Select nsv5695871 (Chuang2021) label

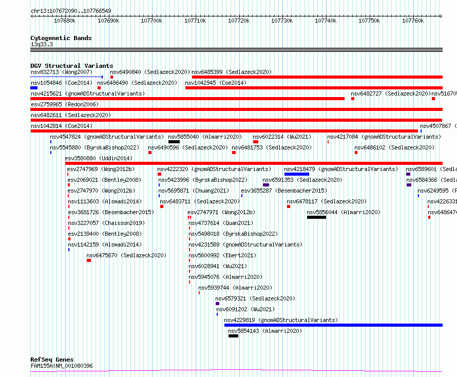click(x=194, y=191)
